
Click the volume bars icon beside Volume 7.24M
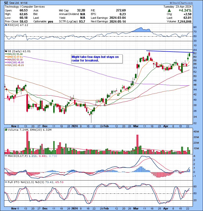6,130
